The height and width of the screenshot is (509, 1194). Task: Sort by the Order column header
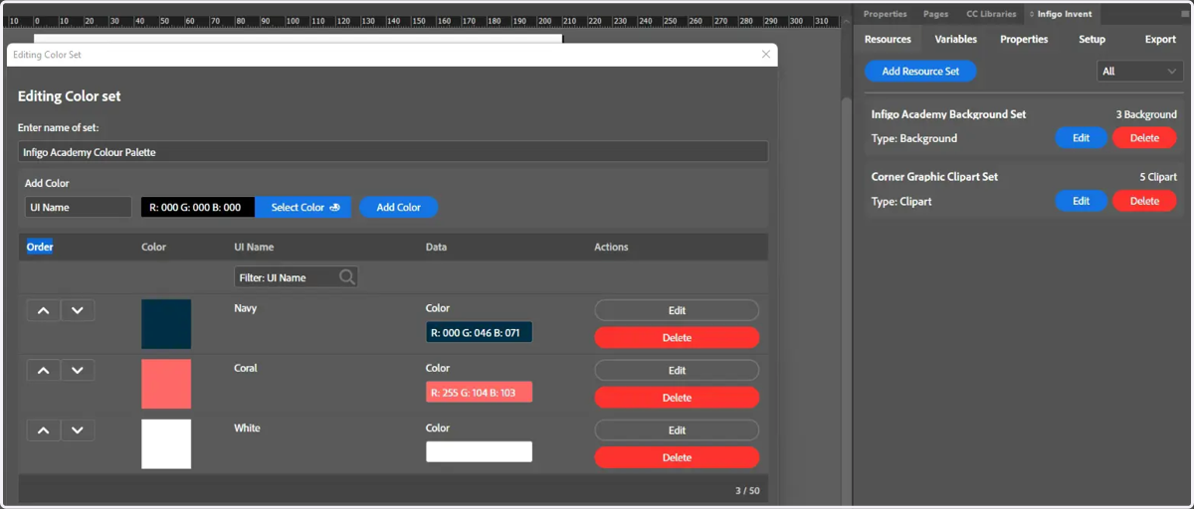click(40, 247)
